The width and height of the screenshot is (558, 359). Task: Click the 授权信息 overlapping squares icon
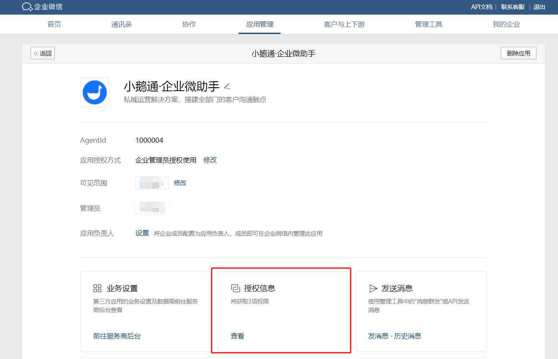(235, 288)
